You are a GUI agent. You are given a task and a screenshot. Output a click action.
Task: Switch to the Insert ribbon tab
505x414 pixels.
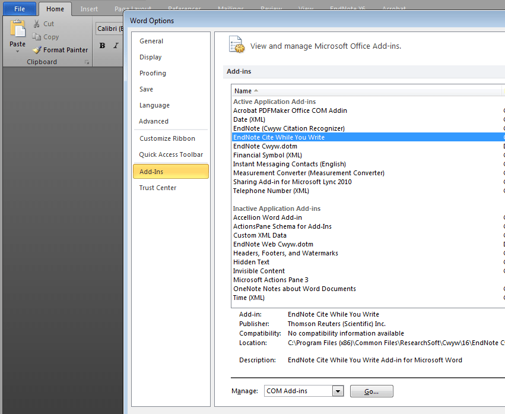[89, 8]
